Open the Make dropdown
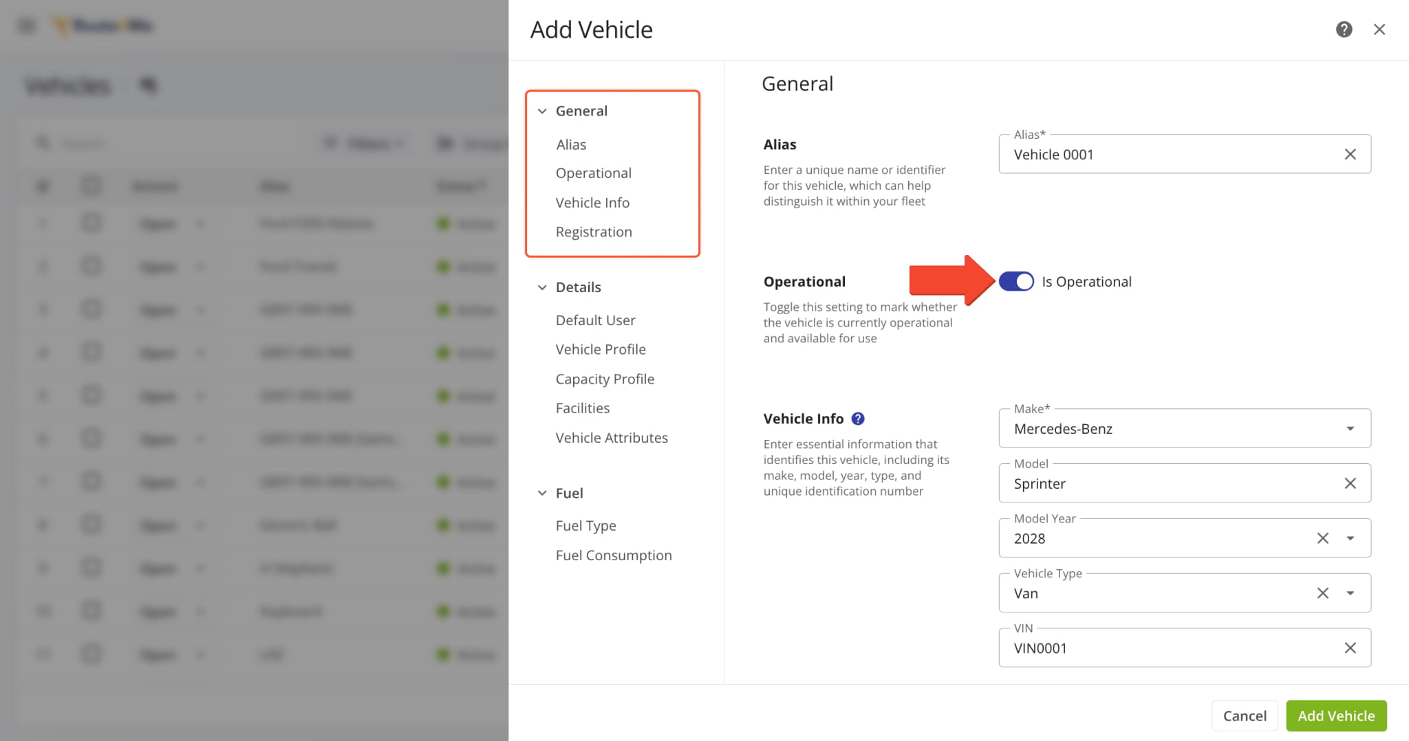The image size is (1409, 741). 1351,428
